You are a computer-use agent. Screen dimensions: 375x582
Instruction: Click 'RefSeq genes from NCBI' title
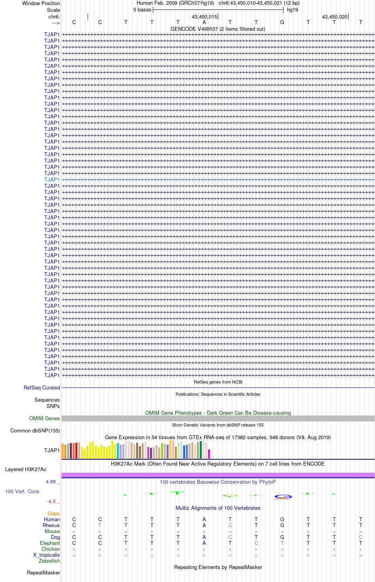pyautogui.click(x=218, y=382)
